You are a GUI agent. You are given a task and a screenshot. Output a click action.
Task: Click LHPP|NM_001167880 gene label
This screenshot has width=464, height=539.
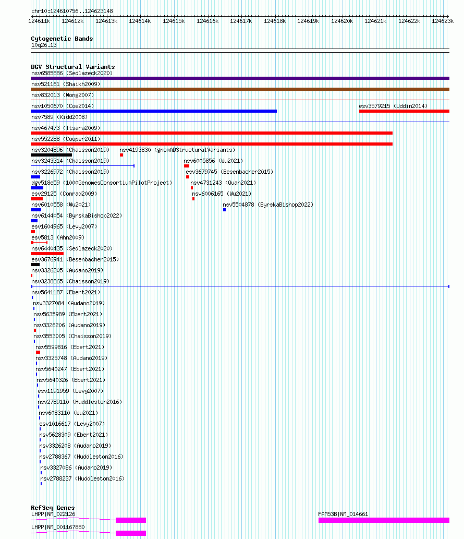[x=58, y=528]
